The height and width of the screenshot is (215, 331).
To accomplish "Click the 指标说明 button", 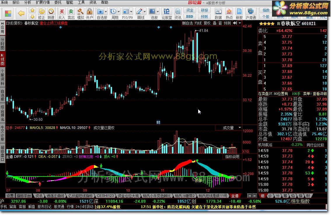I will click(x=232, y=157).
